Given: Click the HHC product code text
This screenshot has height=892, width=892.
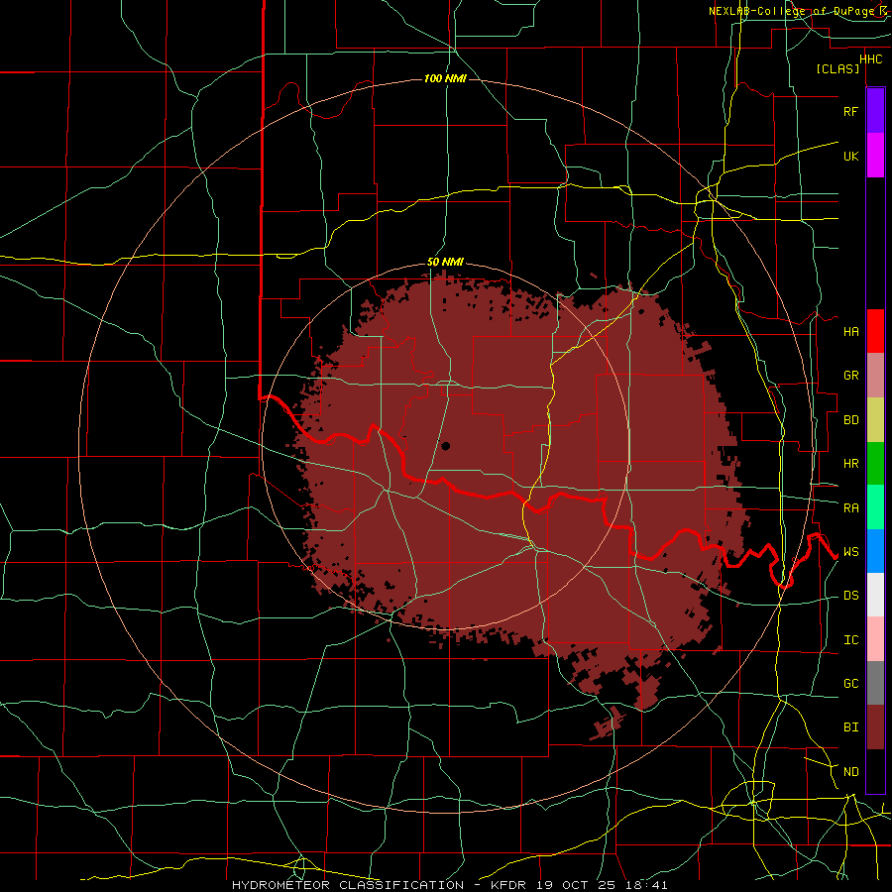Looking at the screenshot, I should (871, 59).
